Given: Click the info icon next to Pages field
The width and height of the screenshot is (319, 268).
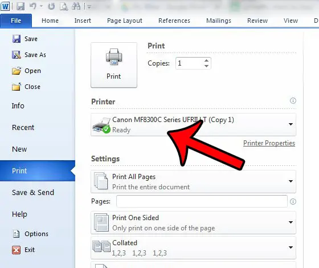Looking at the screenshot, I should pyautogui.click(x=293, y=202).
